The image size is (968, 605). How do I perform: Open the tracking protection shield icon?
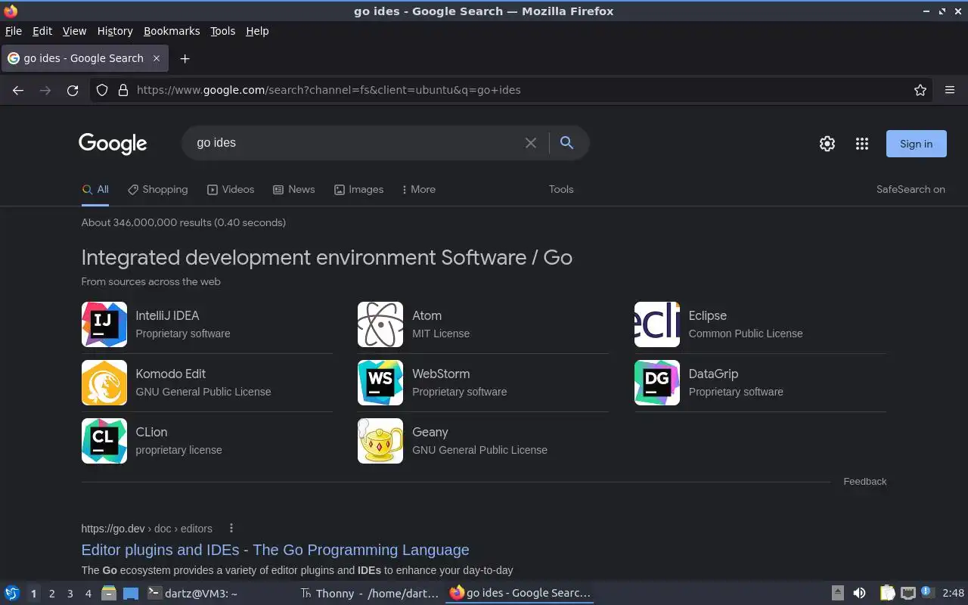102,90
